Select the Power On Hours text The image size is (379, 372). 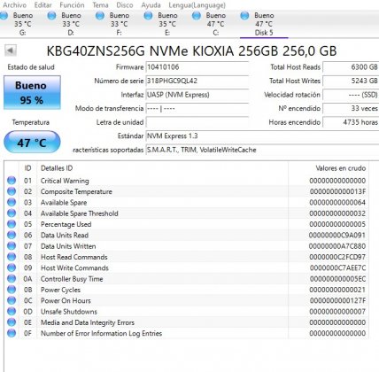pos(66,301)
